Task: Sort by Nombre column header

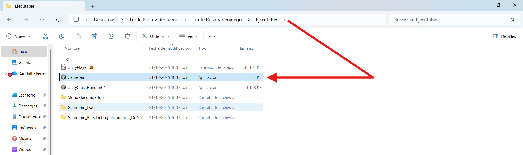Action: click(x=72, y=48)
